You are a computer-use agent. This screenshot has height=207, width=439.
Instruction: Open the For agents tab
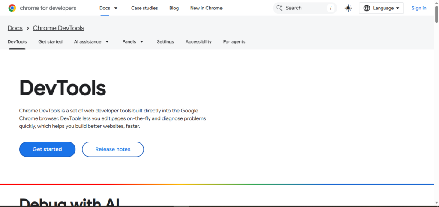tap(234, 42)
